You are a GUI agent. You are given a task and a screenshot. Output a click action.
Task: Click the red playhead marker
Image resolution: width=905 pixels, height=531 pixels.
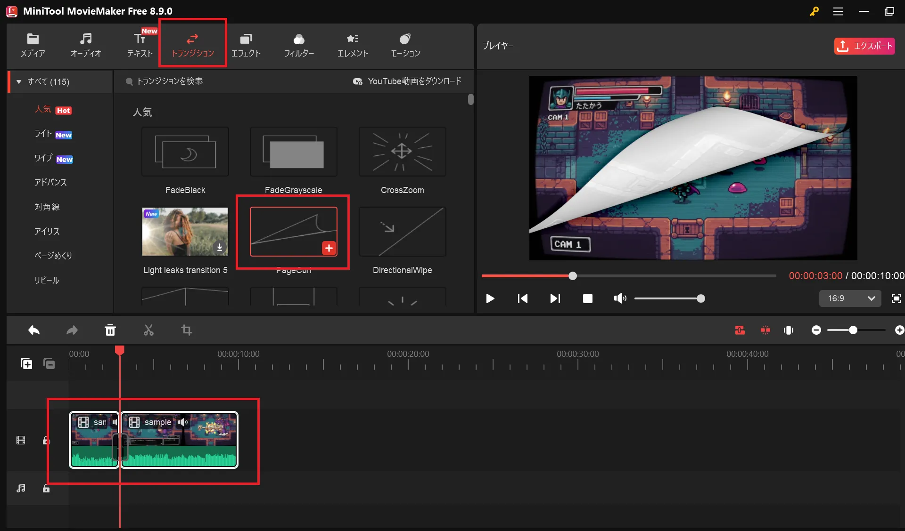pos(120,350)
